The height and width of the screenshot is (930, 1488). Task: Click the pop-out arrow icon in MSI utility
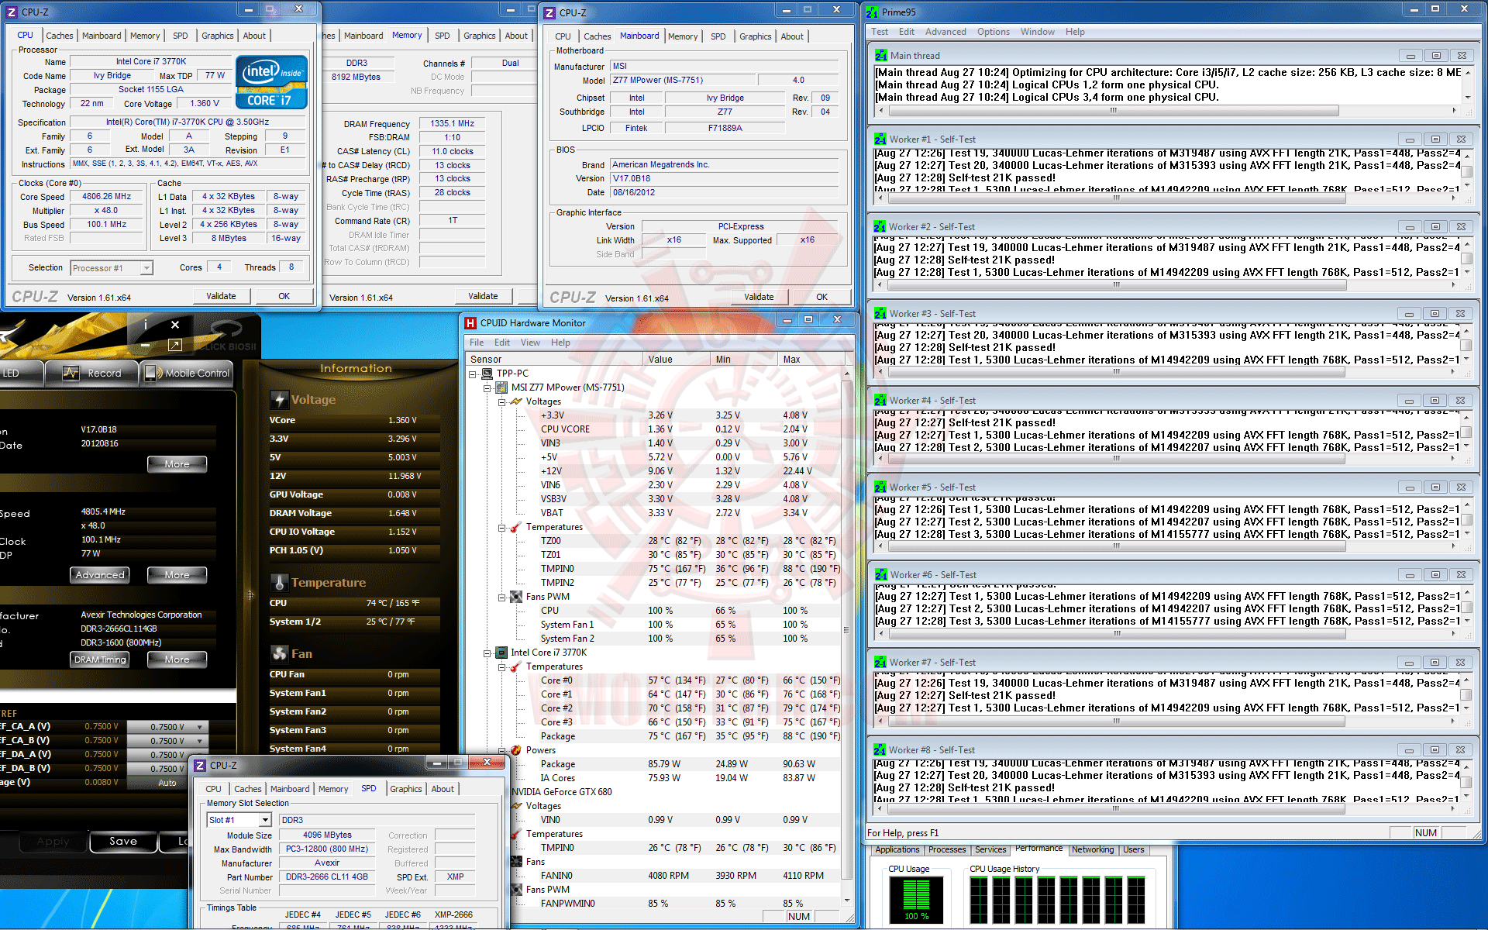(x=174, y=345)
